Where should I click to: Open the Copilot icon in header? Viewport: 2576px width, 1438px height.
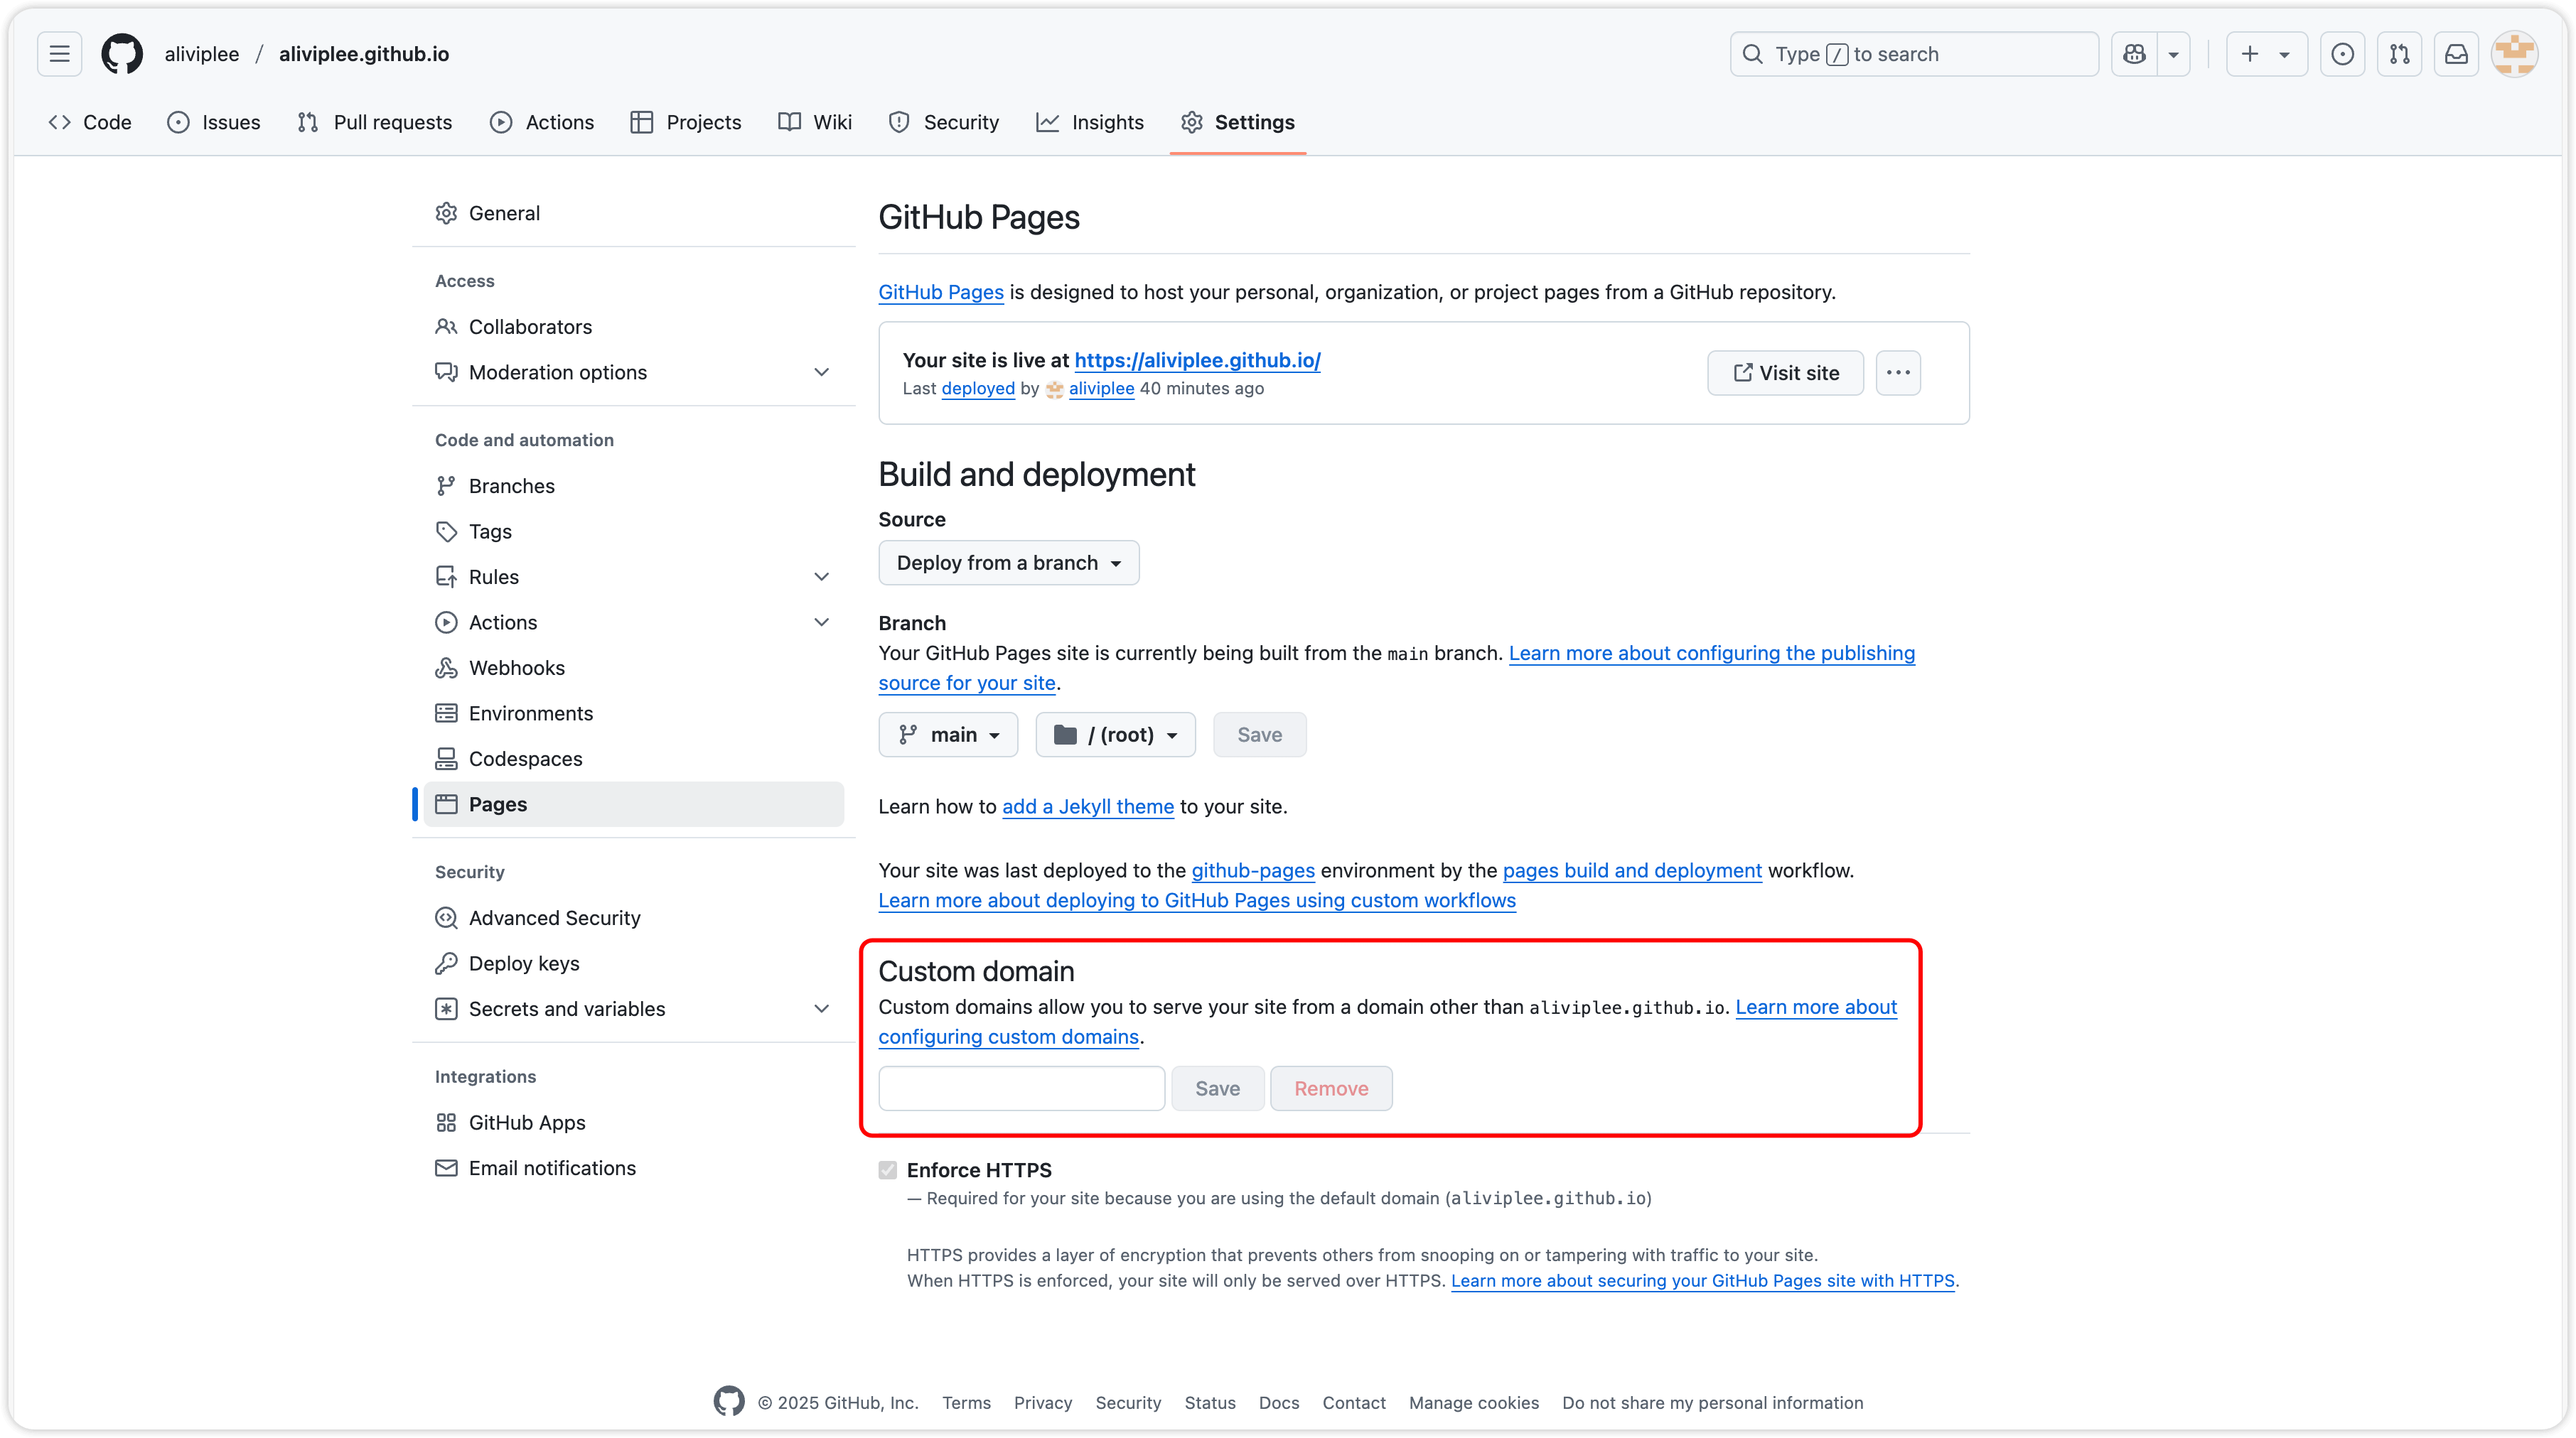pyautogui.click(x=2134, y=54)
